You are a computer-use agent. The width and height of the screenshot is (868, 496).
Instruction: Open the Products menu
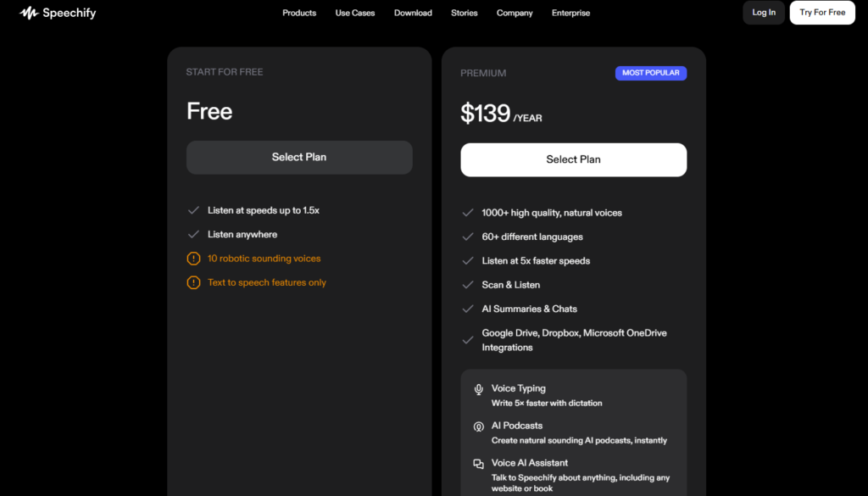299,13
